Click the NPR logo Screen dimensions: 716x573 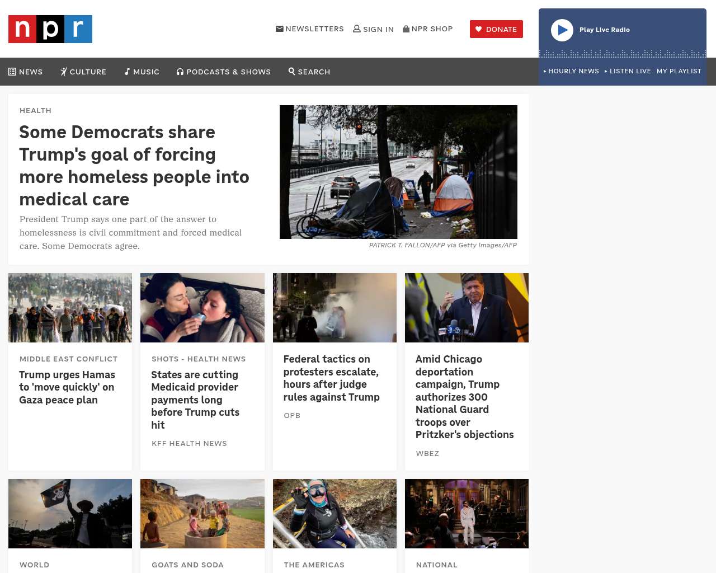50,29
